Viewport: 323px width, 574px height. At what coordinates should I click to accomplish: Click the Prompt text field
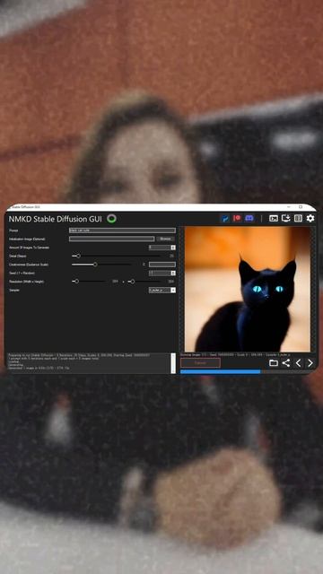point(122,230)
